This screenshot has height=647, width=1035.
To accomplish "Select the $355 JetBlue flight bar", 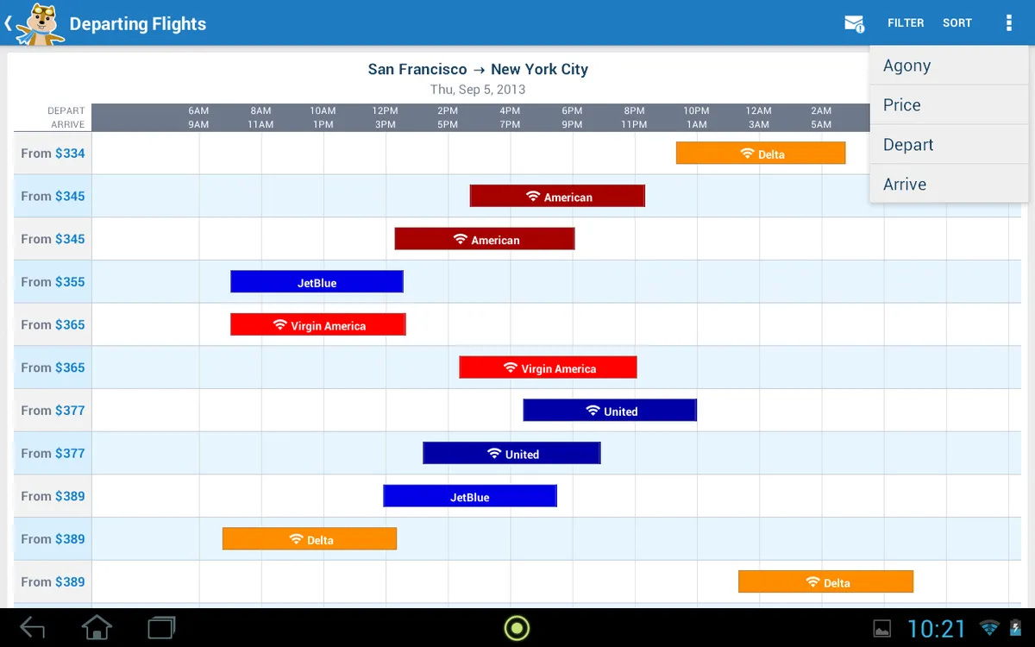I will pyautogui.click(x=317, y=282).
